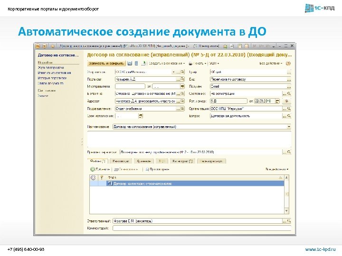Click the ellipsis chooser on the Гриф field
This screenshot has width=342, height=256.
289,72
